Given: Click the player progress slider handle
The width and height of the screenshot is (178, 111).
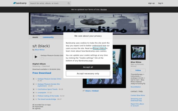Looking at the screenshot, I should (x=42, y=58).
